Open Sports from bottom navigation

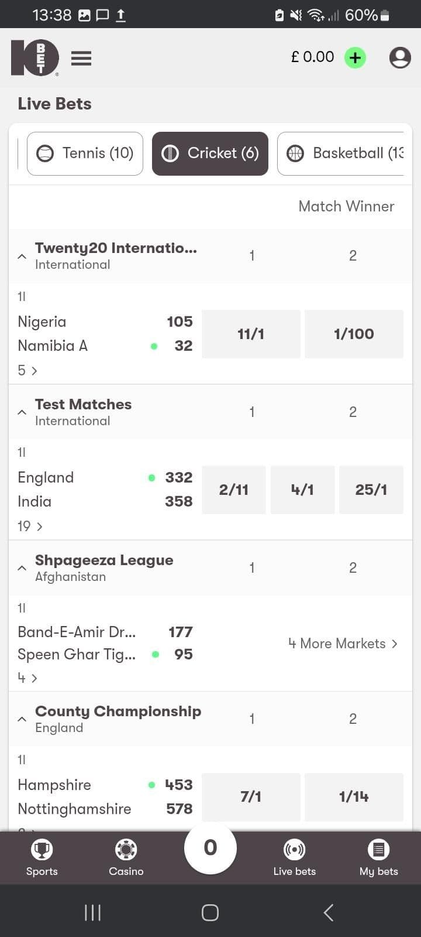point(42,857)
